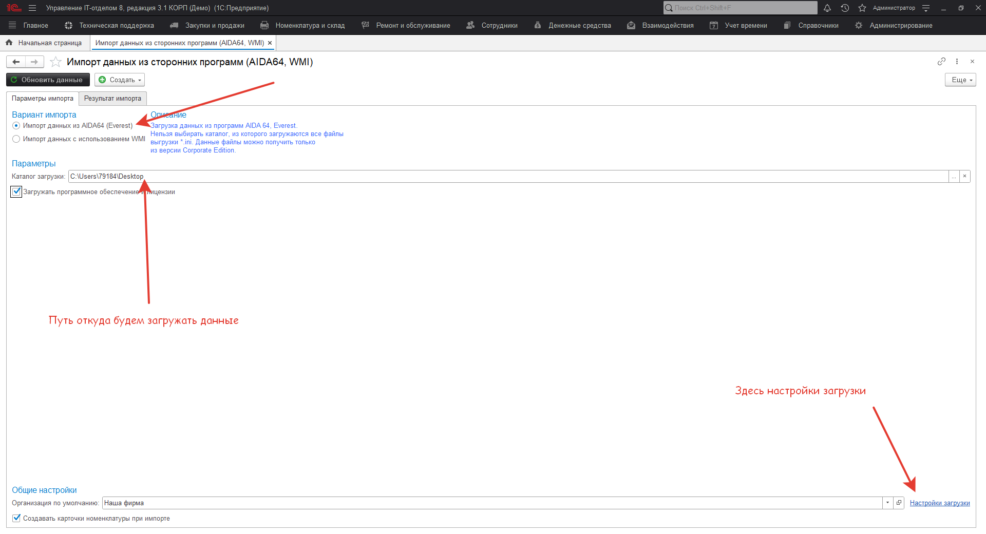
Task: Expand default organization dropdown arrow
Action: tap(887, 503)
